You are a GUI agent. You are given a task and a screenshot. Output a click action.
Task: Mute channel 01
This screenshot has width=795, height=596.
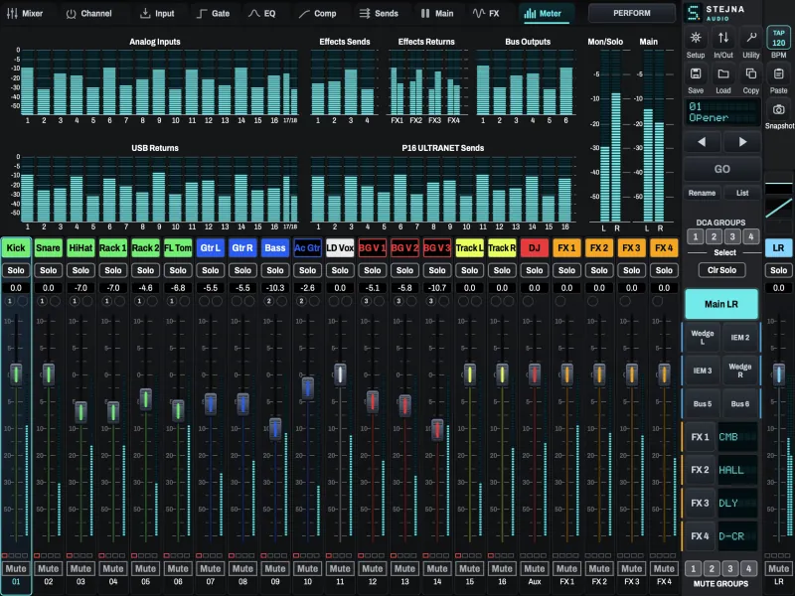[x=16, y=568]
